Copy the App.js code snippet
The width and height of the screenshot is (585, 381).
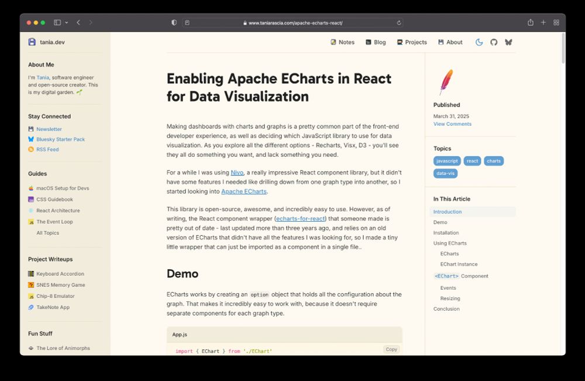(x=391, y=349)
